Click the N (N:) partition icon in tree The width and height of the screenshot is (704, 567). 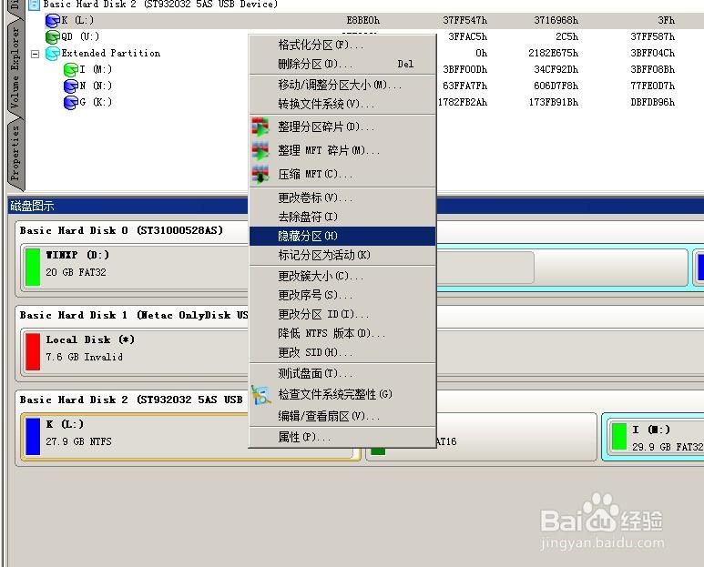pos(70,86)
